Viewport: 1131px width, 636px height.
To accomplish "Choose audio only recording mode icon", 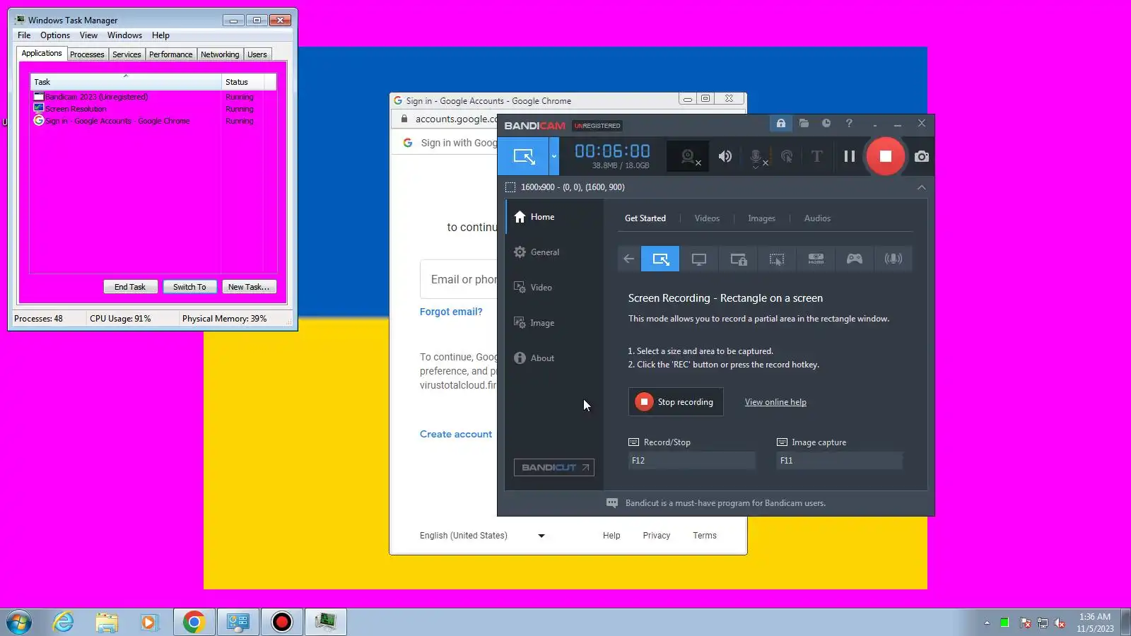I will [x=893, y=259].
